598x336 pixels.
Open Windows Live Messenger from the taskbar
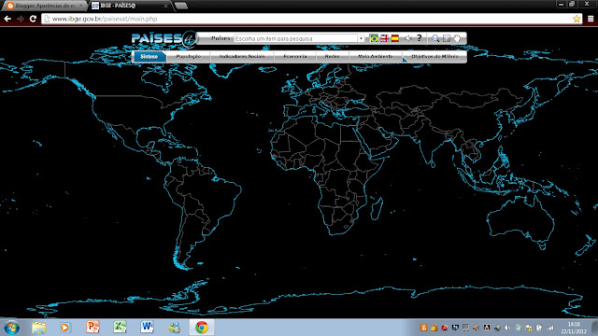click(175, 328)
